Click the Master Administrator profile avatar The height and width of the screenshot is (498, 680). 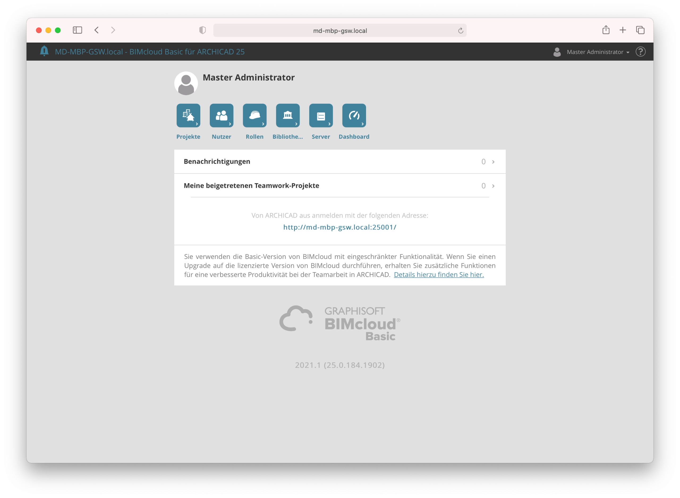(186, 83)
